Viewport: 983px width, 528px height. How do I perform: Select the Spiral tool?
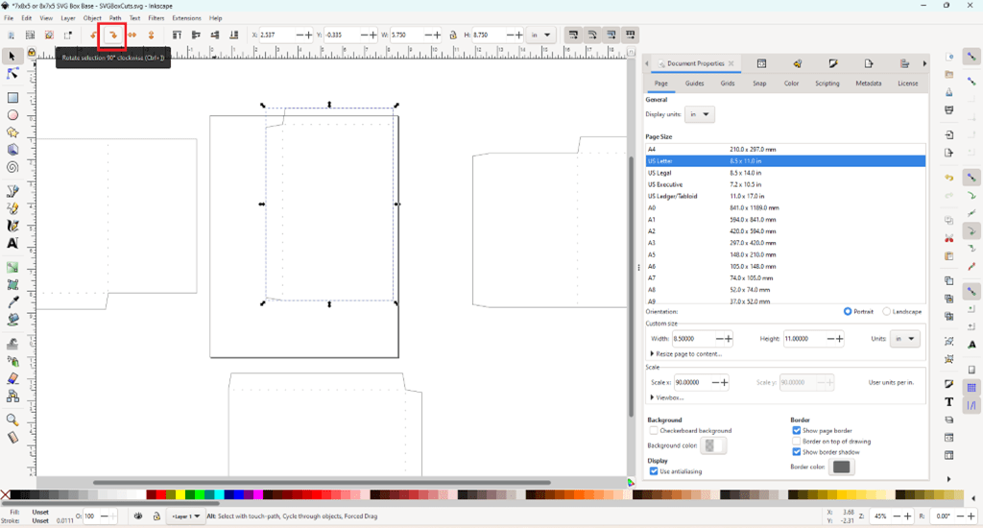click(13, 167)
